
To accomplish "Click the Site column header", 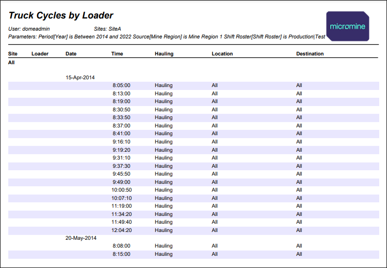I will coord(13,54).
